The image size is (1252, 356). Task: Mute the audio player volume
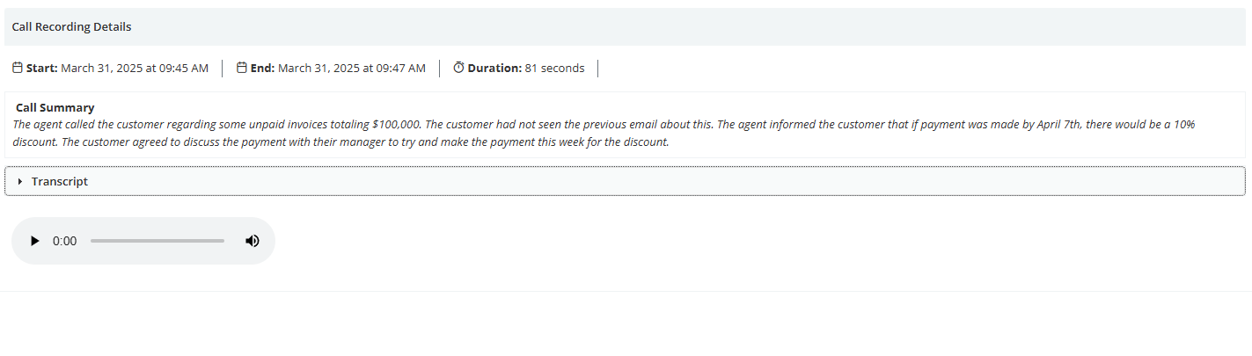point(253,241)
